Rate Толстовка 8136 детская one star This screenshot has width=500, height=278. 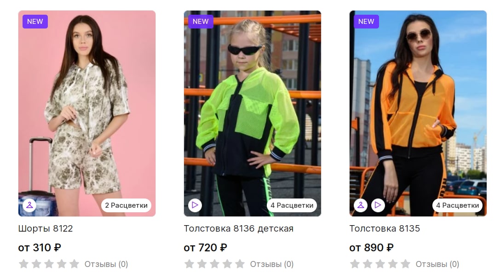pos(189,264)
